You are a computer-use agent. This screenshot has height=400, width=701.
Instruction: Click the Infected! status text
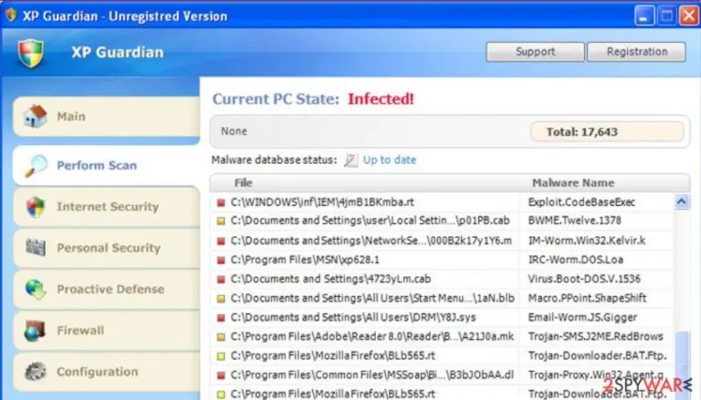(381, 99)
